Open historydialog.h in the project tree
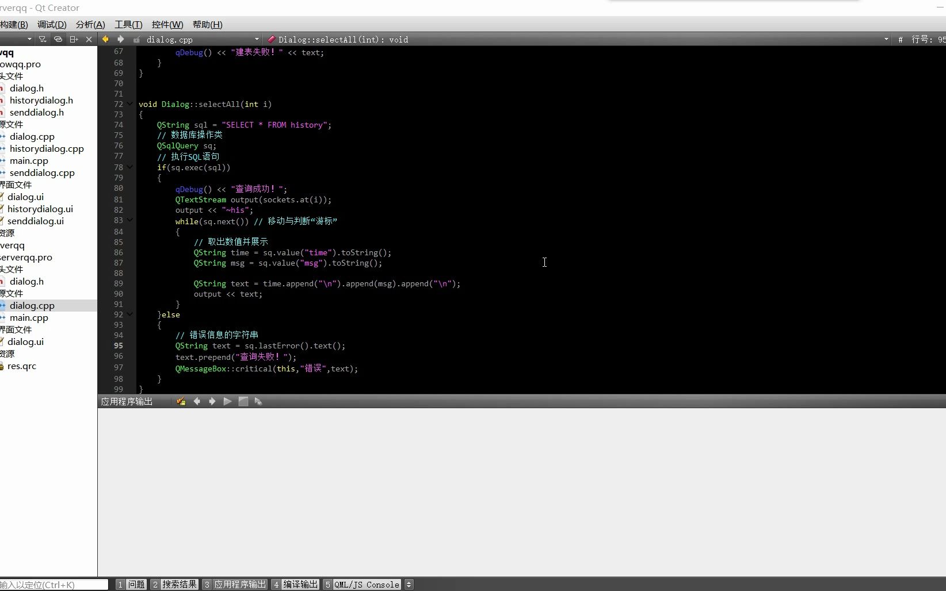The image size is (946, 591). click(41, 100)
